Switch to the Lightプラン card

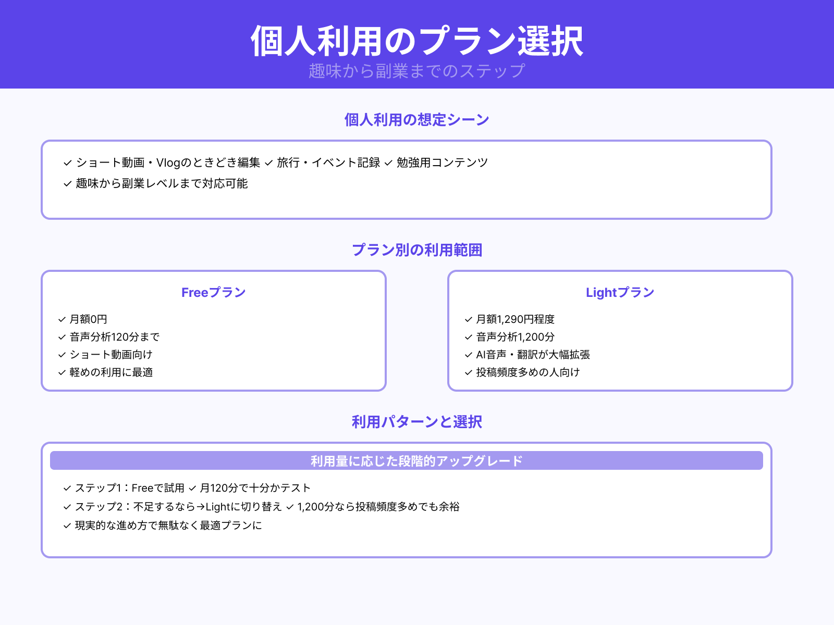[619, 292]
